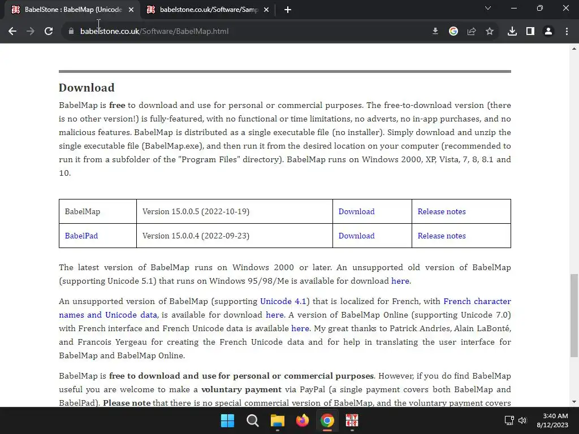The width and height of the screenshot is (579, 434).
Task: Download old Windows 95/98/Me version here
Action: 400,281
